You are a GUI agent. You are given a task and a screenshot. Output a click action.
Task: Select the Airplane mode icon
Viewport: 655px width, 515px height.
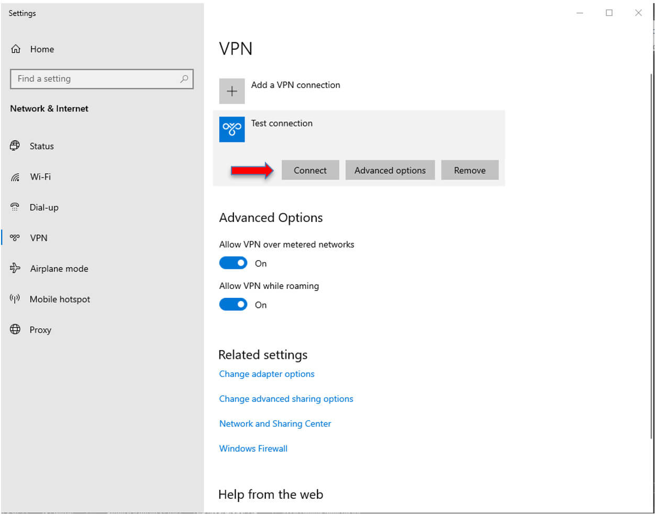(15, 268)
